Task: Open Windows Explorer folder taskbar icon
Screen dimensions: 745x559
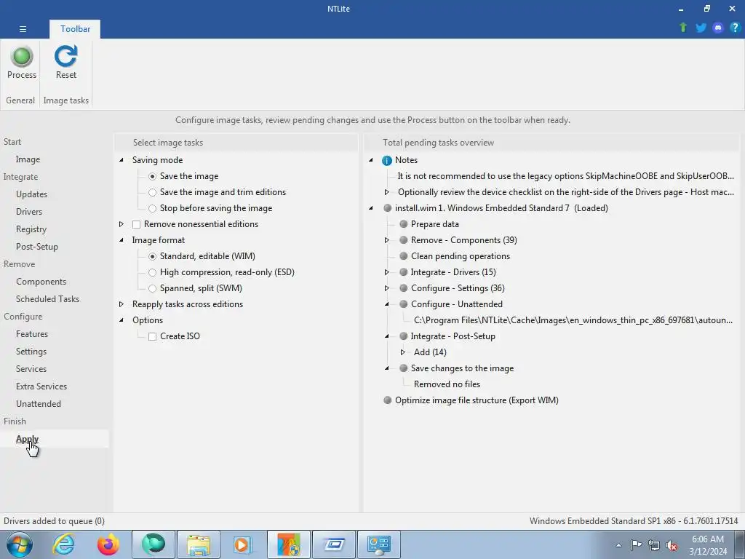Action: [199, 544]
